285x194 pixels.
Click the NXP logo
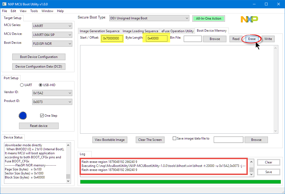pyautogui.click(x=249, y=19)
